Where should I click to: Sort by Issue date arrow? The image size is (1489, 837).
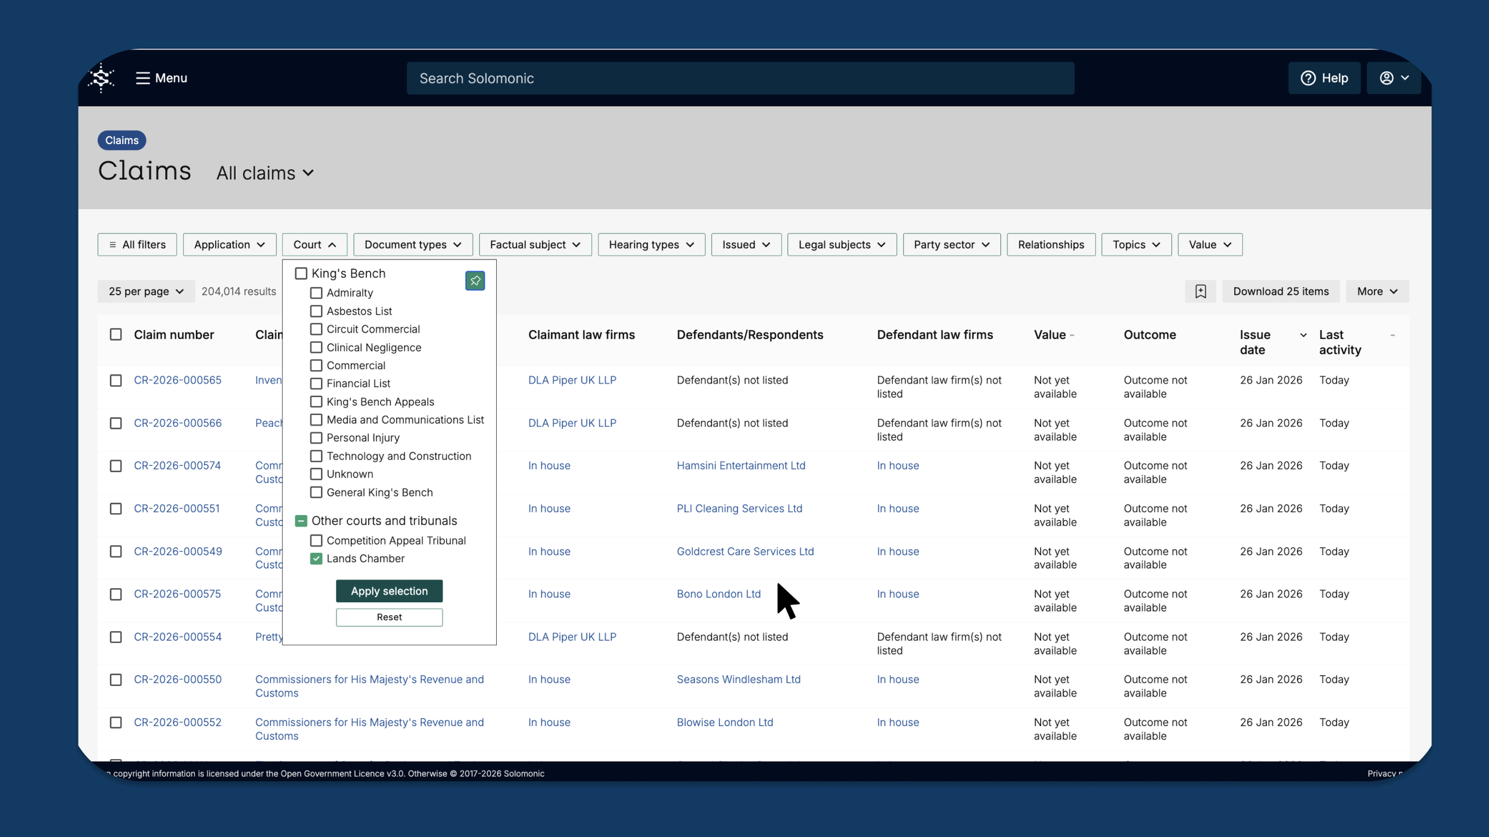point(1303,335)
